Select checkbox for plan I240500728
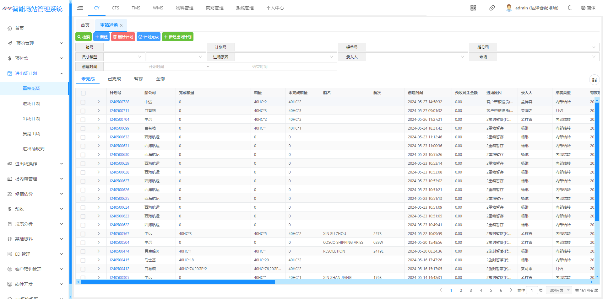This screenshot has height=299, width=603. pyautogui.click(x=83, y=102)
